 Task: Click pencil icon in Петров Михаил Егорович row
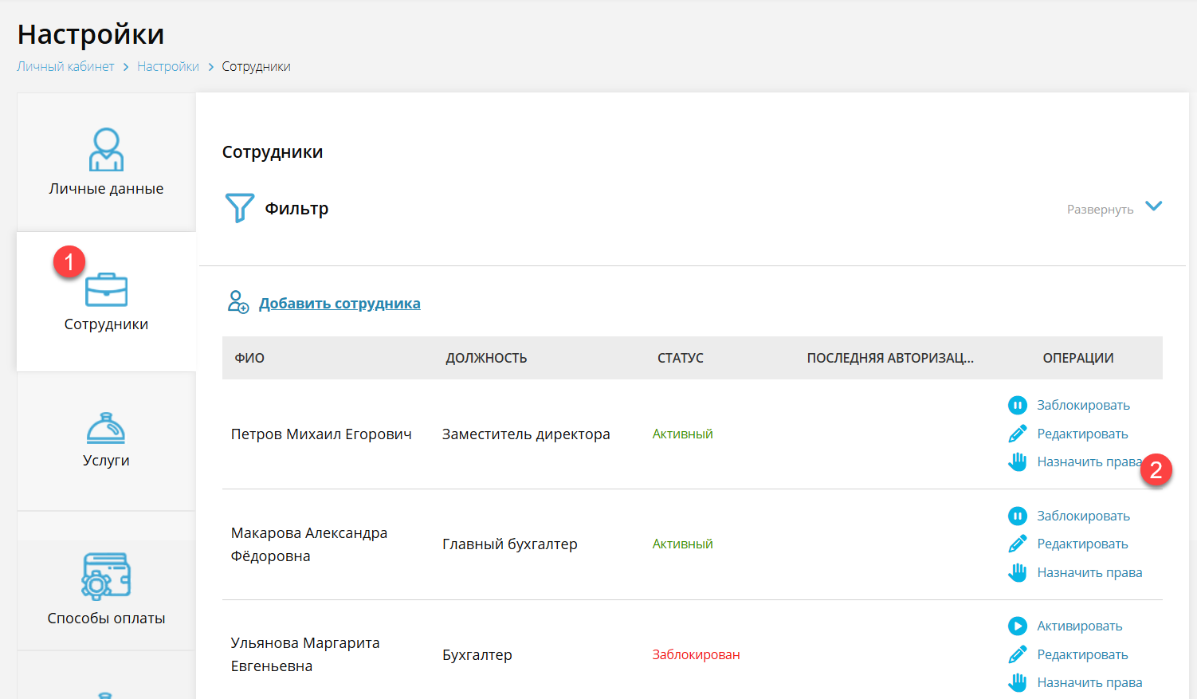pos(1018,434)
